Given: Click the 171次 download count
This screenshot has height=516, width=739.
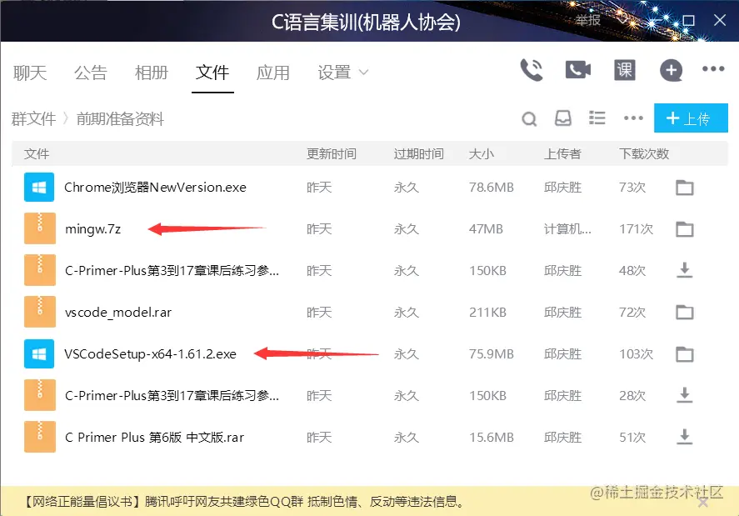Looking at the screenshot, I should tap(636, 228).
